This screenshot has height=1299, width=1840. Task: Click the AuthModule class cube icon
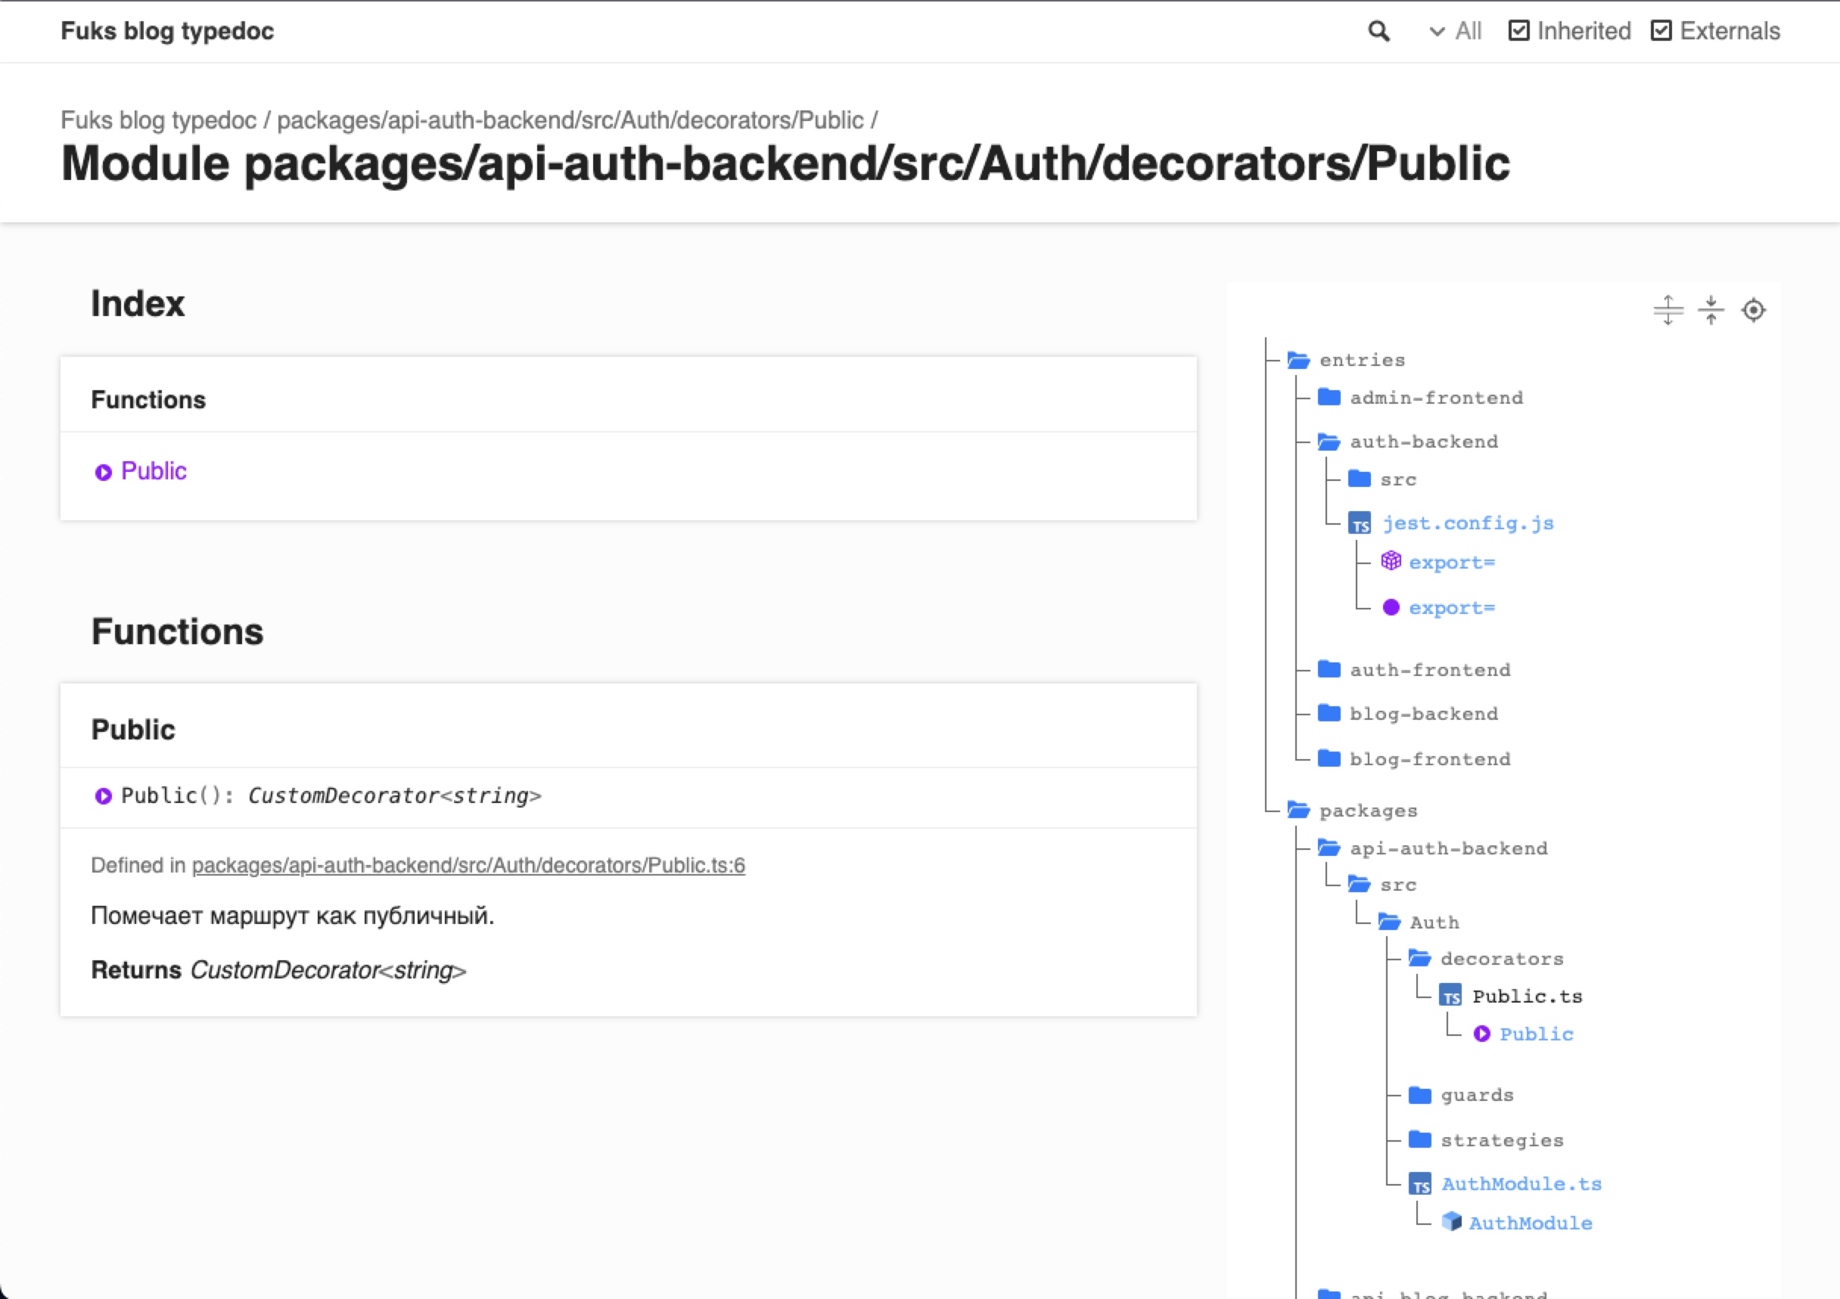click(1451, 1222)
